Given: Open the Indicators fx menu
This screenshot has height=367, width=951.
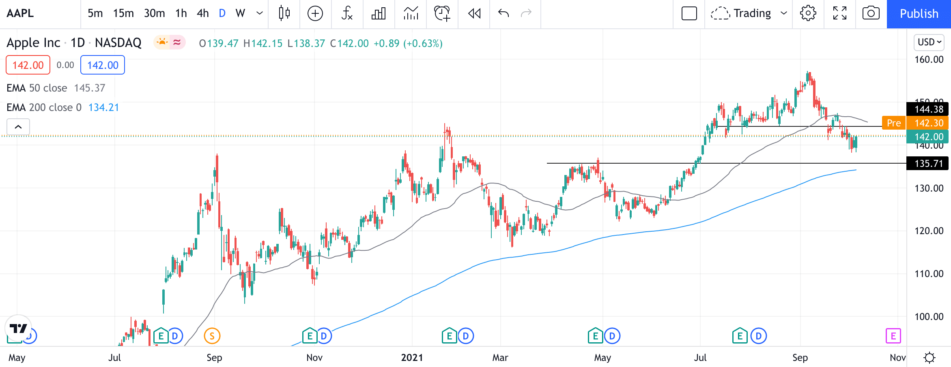Looking at the screenshot, I should pyautogui.click(x=347, y=13).
